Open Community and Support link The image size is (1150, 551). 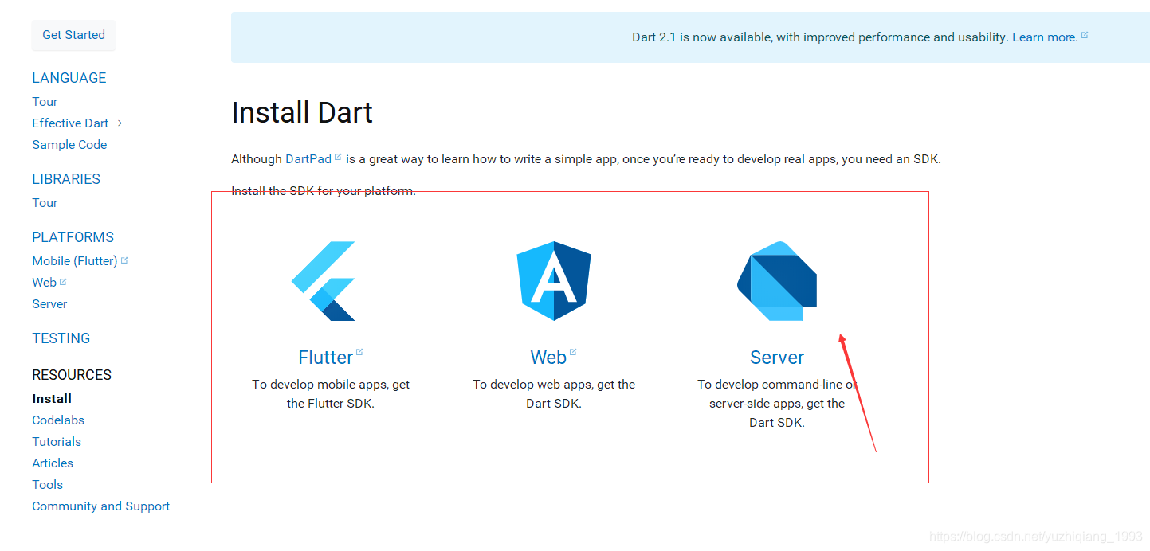pyautogui.click(x=101, y=506)
